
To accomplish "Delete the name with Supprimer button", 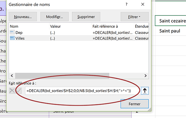I will [86, 17].
